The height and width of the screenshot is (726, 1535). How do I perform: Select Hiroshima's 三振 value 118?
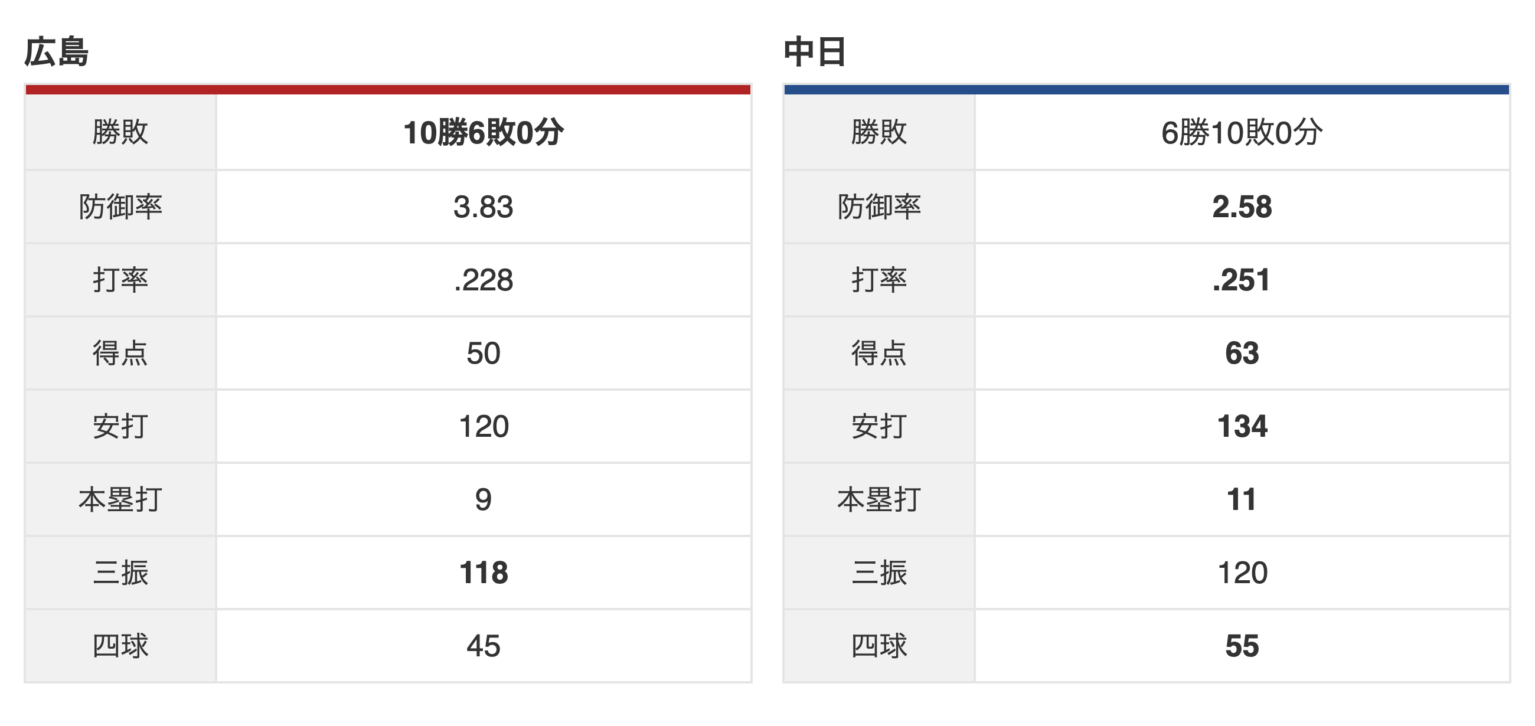484,574
